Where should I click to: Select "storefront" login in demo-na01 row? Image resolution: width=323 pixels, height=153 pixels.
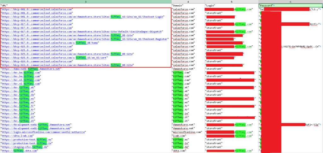click(x=214, y=69)
